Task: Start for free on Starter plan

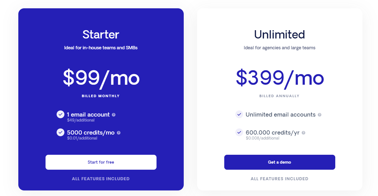Action: (x=101, y=162)
